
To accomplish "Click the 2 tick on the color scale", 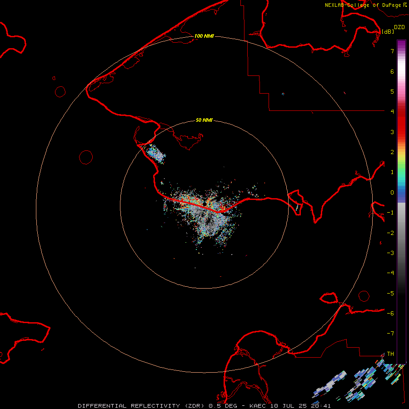I will tap(392, 152).
